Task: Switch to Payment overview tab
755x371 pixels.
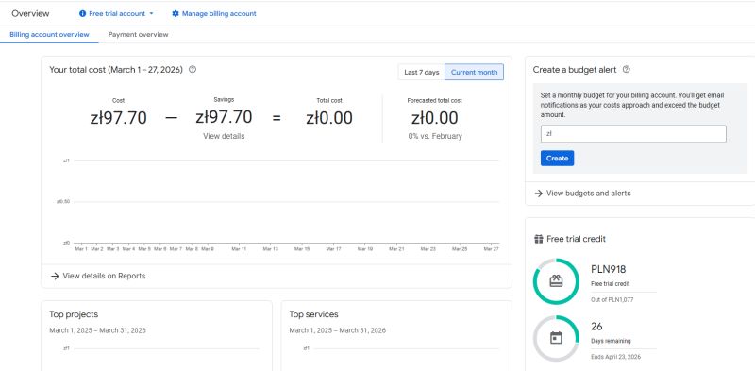Action: click(138, 35)
